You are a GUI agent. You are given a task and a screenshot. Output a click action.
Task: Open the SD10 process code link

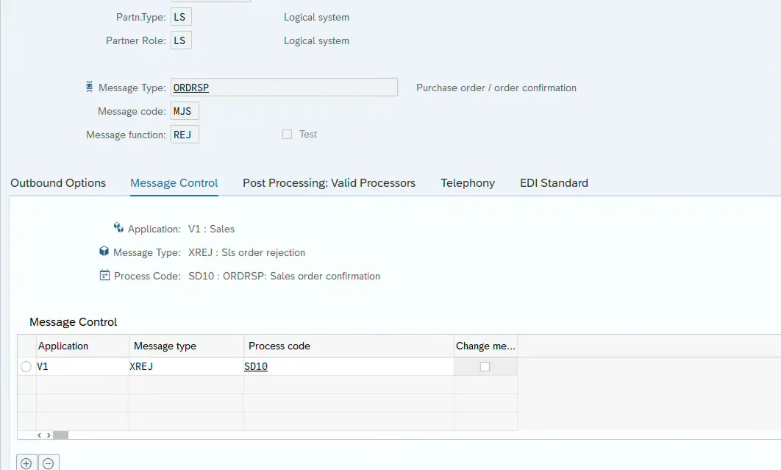tap(256, 366)
